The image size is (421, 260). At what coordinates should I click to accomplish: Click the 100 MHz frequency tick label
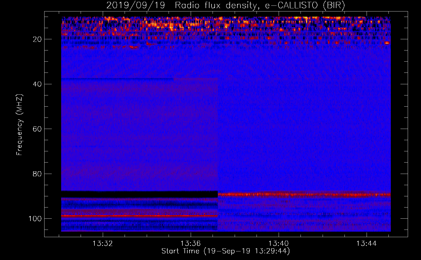click(35, 219)
